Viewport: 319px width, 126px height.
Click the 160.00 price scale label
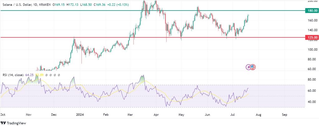pyautogui.click(x=312, y=20)
